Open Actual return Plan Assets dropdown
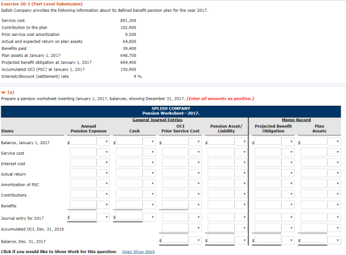This screenshot has width=346, height=255. [x=334, y=173]
